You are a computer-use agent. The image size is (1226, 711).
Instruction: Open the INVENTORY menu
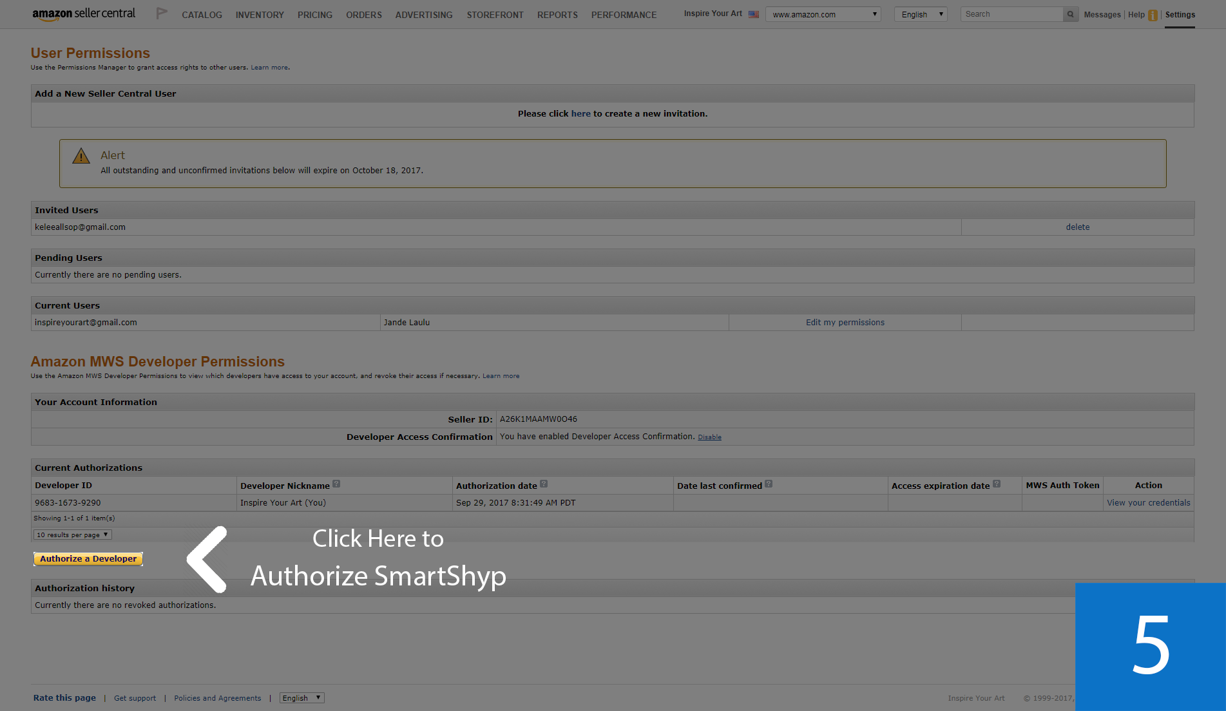260,15
